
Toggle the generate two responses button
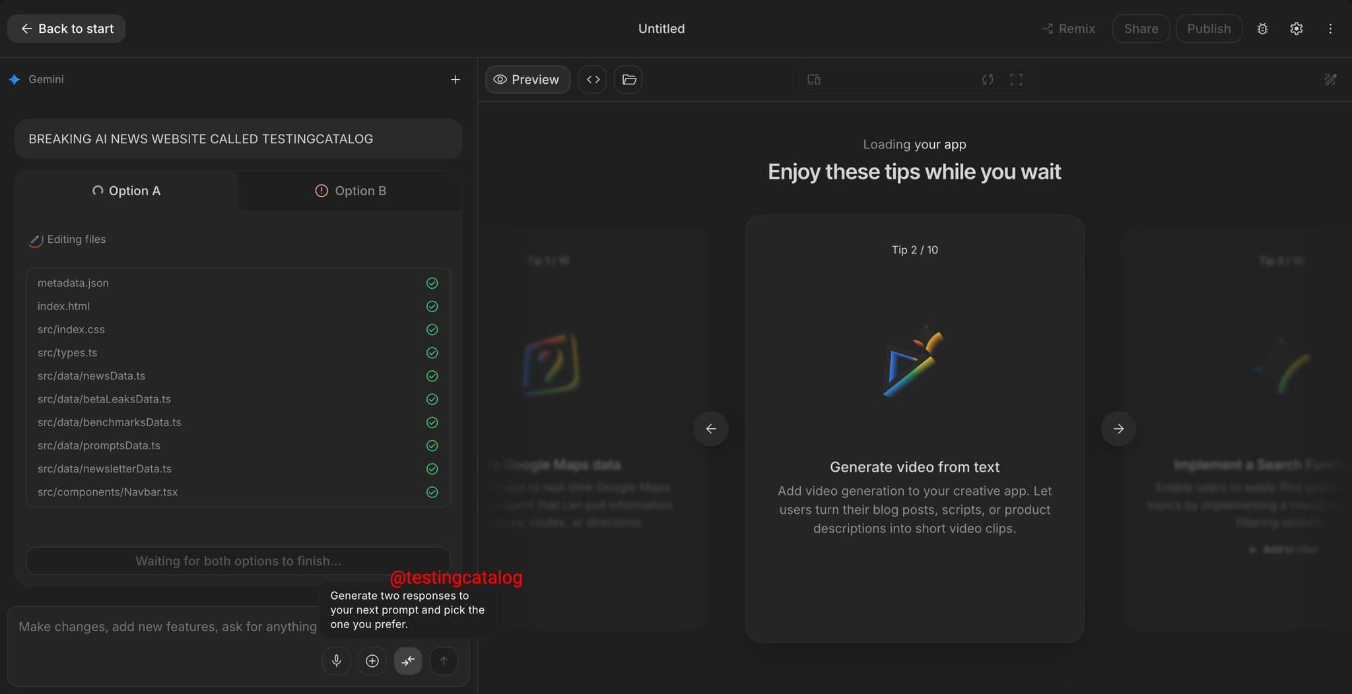[408, 660]
